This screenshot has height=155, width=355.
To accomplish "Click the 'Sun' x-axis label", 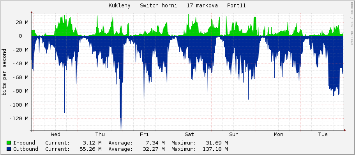I will point(234,134).
